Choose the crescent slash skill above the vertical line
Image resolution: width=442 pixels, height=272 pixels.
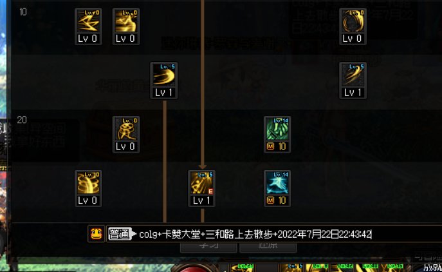coord(164,81)
